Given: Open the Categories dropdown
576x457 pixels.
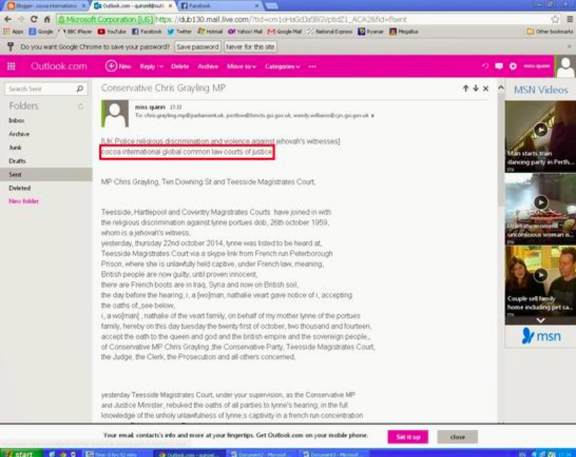Looking at the screenshot, I should (x=282, y=67).
